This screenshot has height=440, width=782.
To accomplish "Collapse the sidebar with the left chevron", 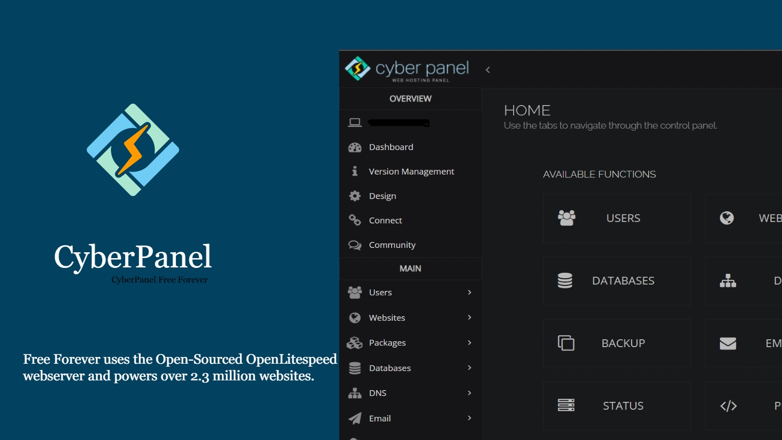I will click(x=487, y=70).
